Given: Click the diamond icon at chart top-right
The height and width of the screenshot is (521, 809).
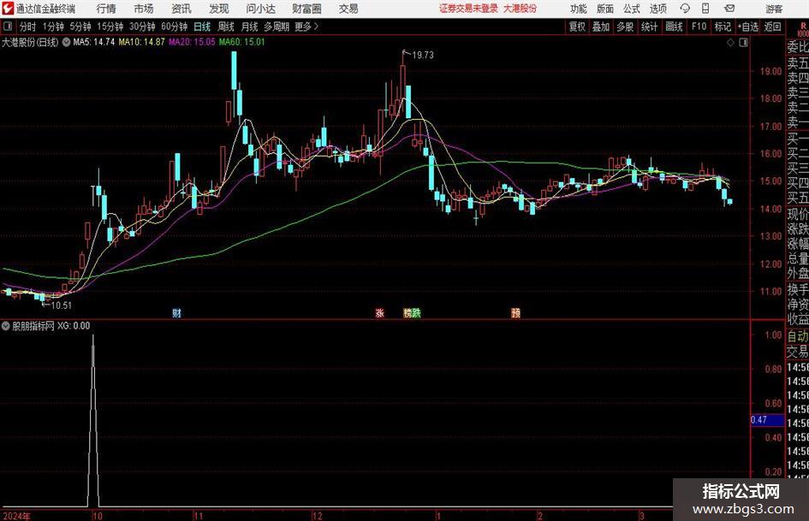Looking at the screenshot, I should pyautogui.click(x=730, y=43).
